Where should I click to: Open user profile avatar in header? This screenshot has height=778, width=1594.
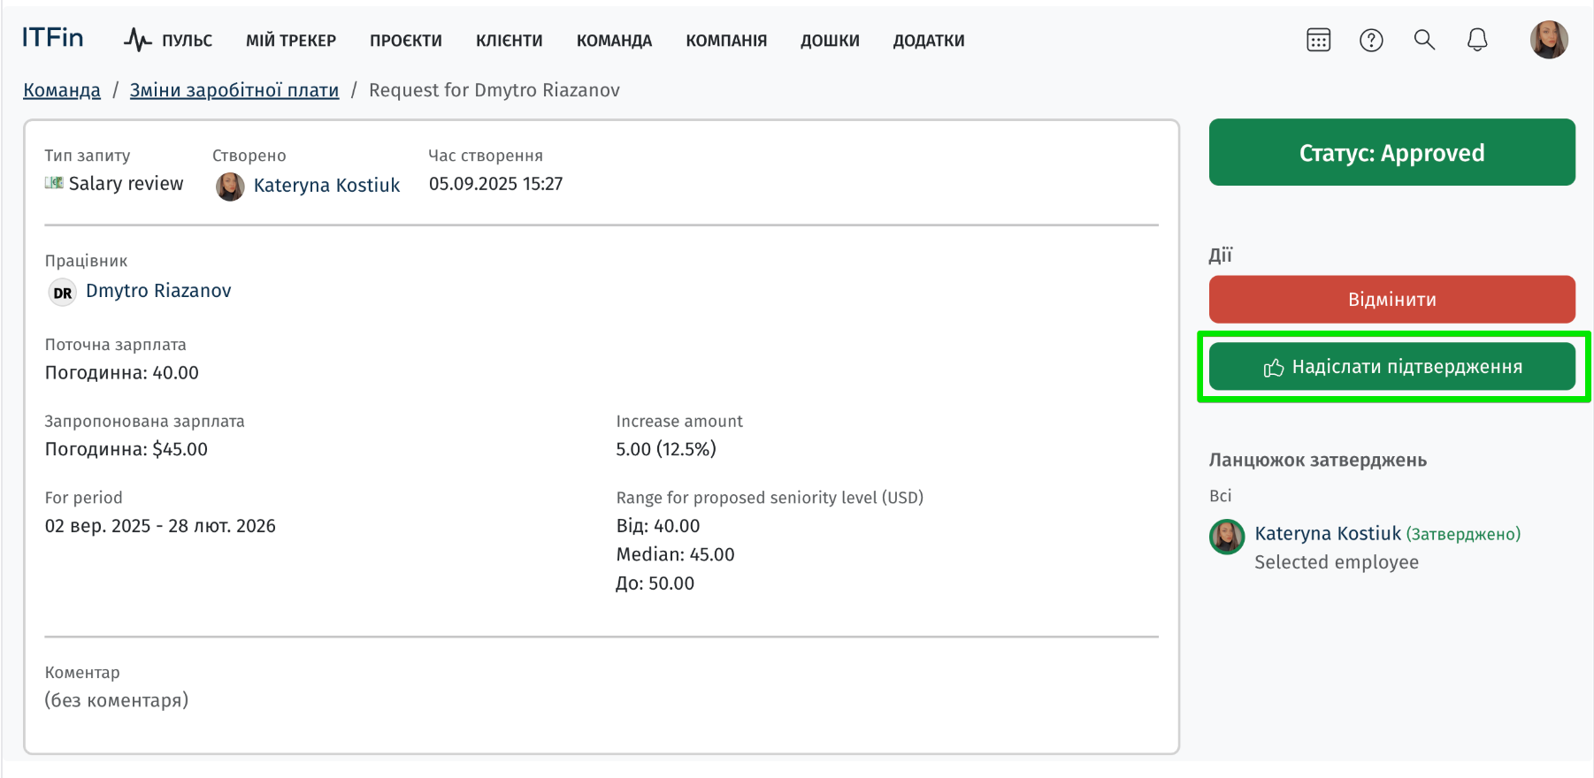[x=1549, y=40]
